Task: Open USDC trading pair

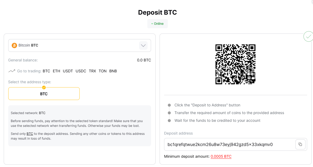Action: [81, 71]
